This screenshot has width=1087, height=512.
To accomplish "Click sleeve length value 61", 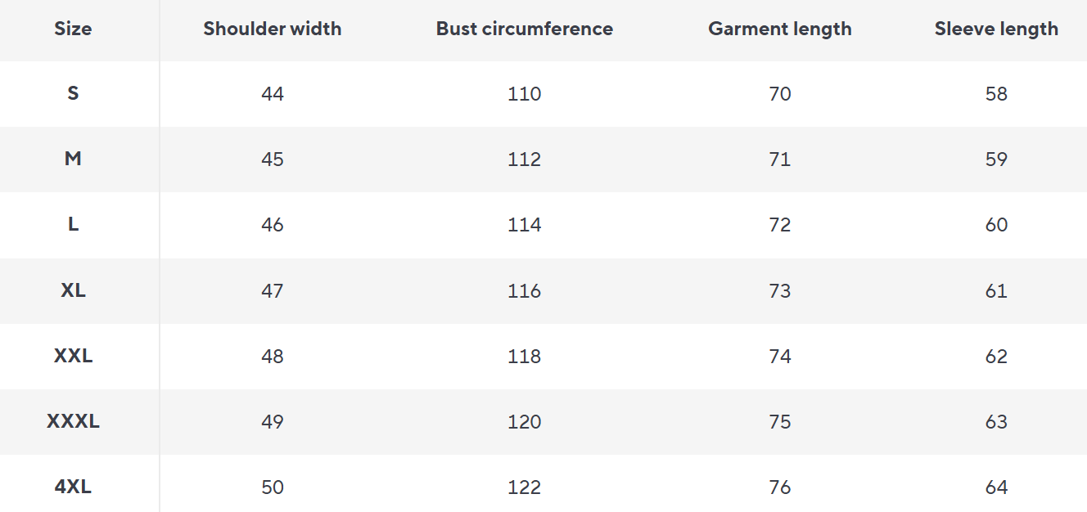I will 996,291.
